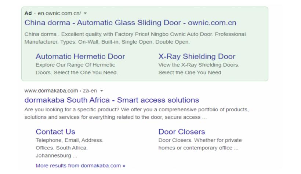The height and width of the screenshot is (174, 301).
Task: Open the Door Closers sitelink
Action: click(182, 132)
